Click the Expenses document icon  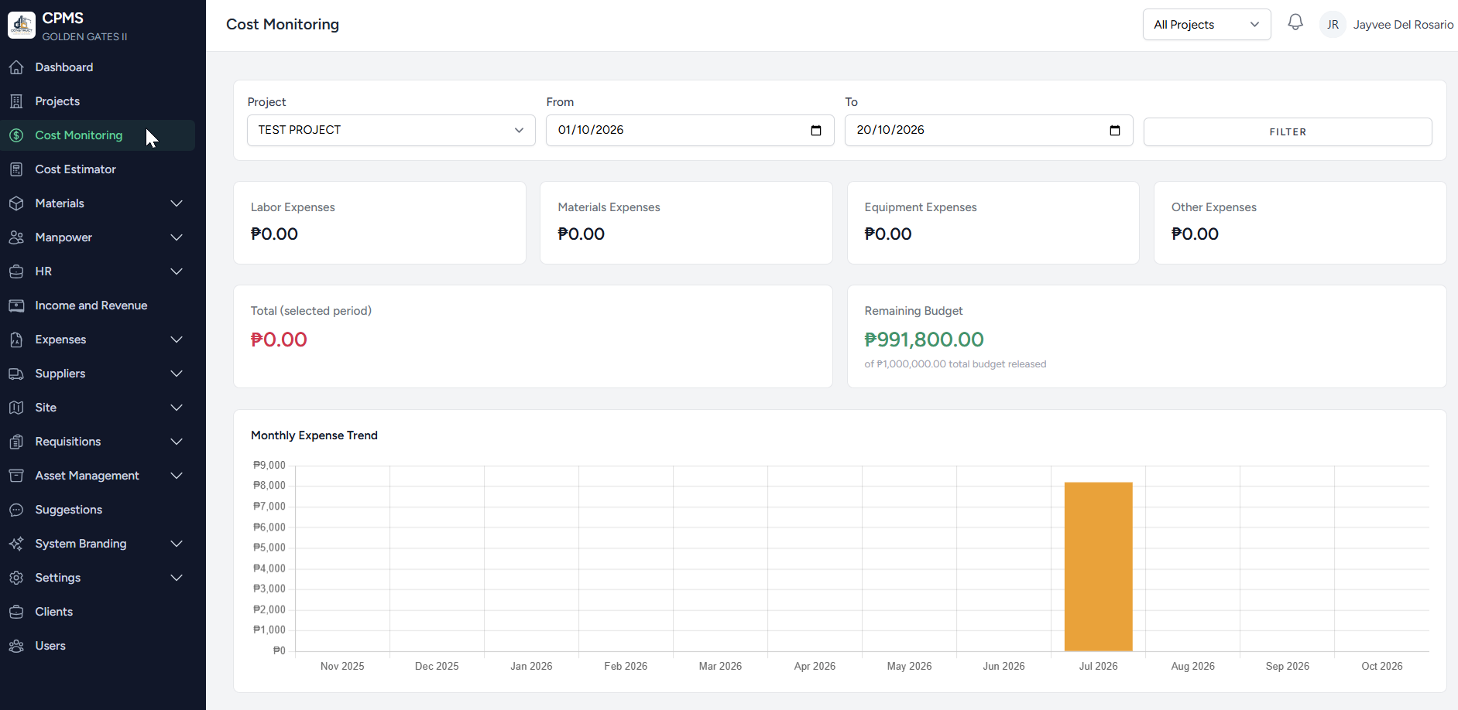click(x=16, y=340)
